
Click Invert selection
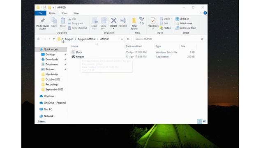pyautogui.click(x=186, y=28)
